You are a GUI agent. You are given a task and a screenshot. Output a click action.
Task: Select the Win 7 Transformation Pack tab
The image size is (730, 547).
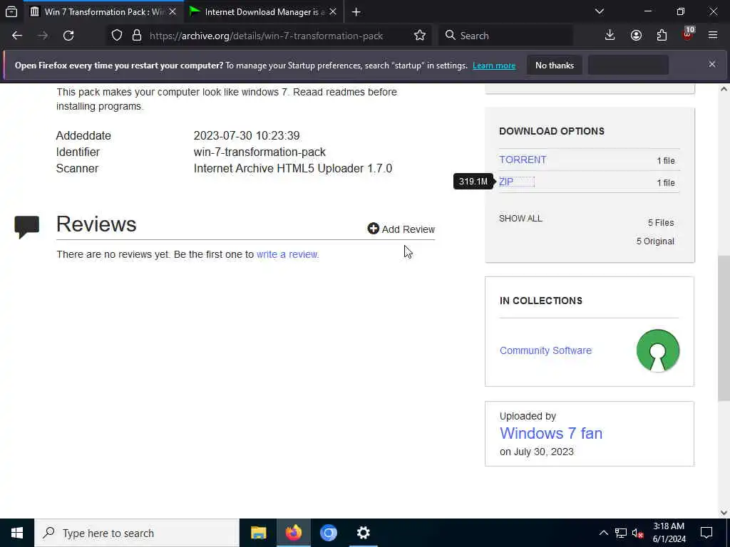[x=104, y=11]
